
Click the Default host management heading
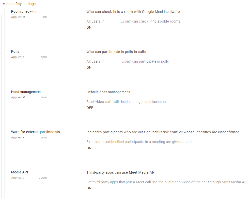(108, 92)
